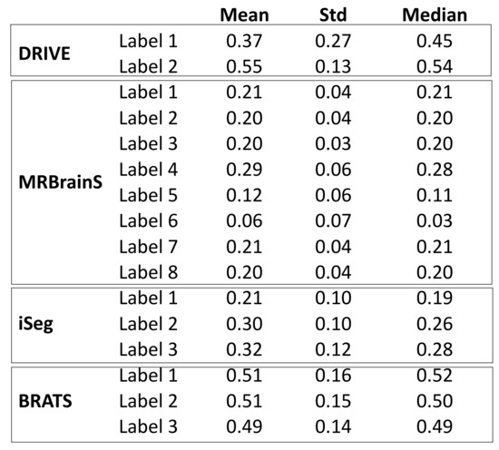499x450 pixels.
Task: Select the iSeg dataset name
Action: 35,324
